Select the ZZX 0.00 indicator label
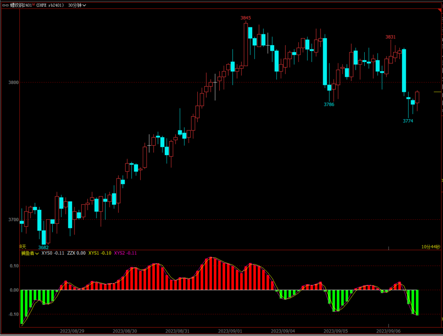Viewport: 443px width, 336px height. click(76, 253)
